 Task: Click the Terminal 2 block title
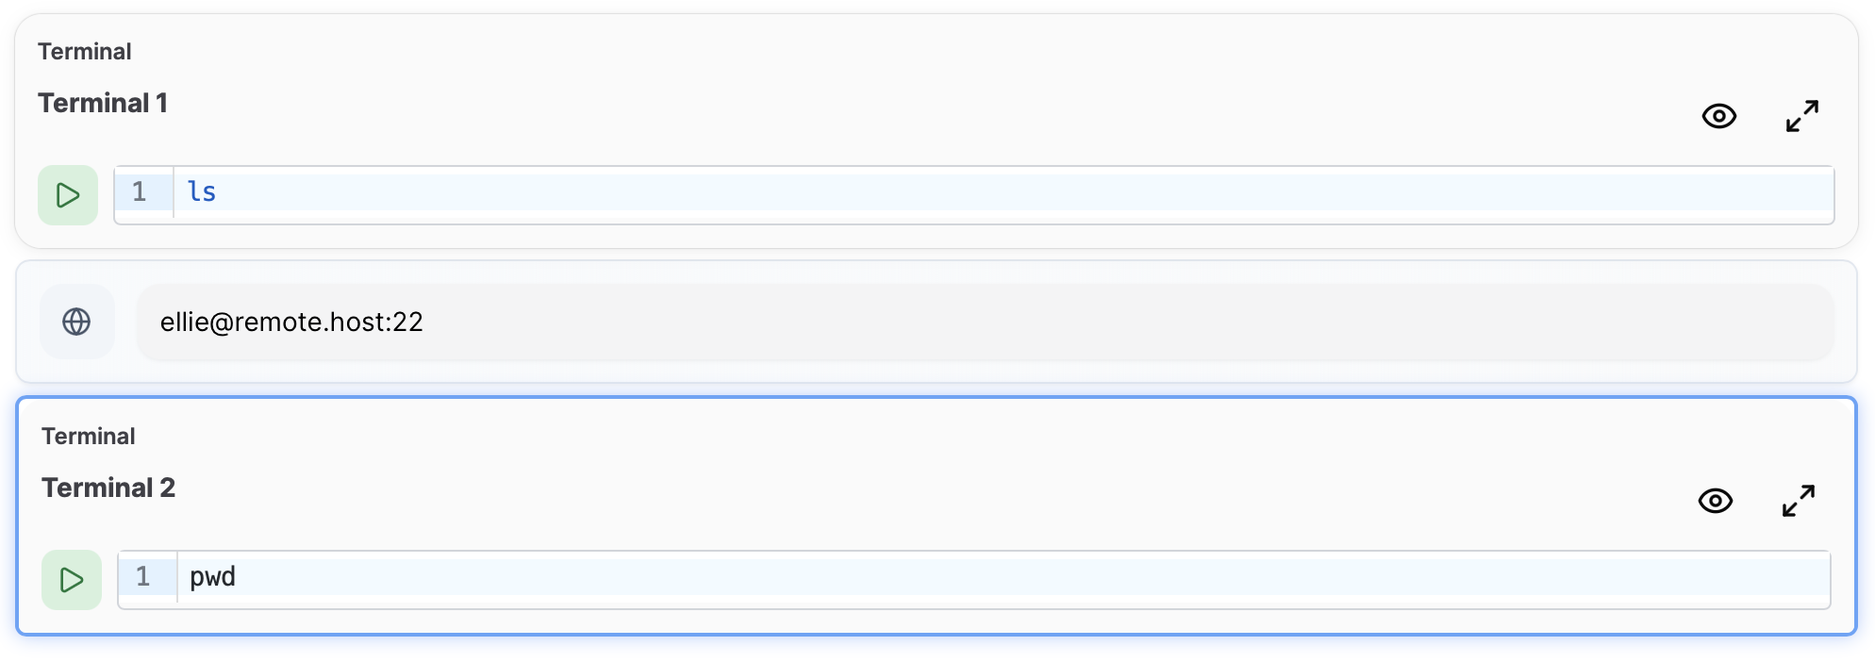point(108,488)
